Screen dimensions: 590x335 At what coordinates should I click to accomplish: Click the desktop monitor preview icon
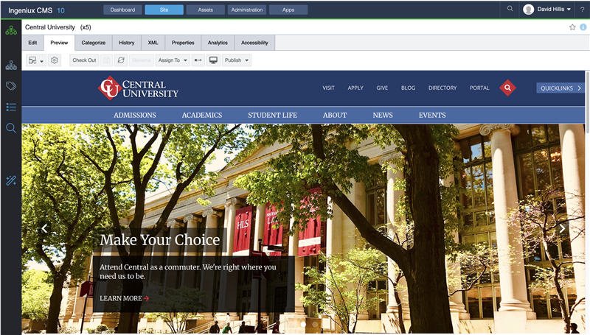coord(213,60)
